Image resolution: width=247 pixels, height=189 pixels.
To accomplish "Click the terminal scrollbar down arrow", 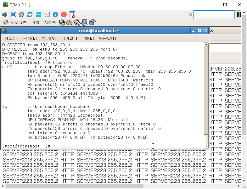I will pyautogui.click(x=206, y=146).
